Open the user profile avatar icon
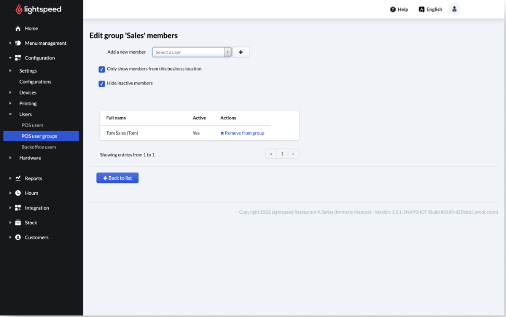Screen dimensions: 506x317 pos(454,9)
